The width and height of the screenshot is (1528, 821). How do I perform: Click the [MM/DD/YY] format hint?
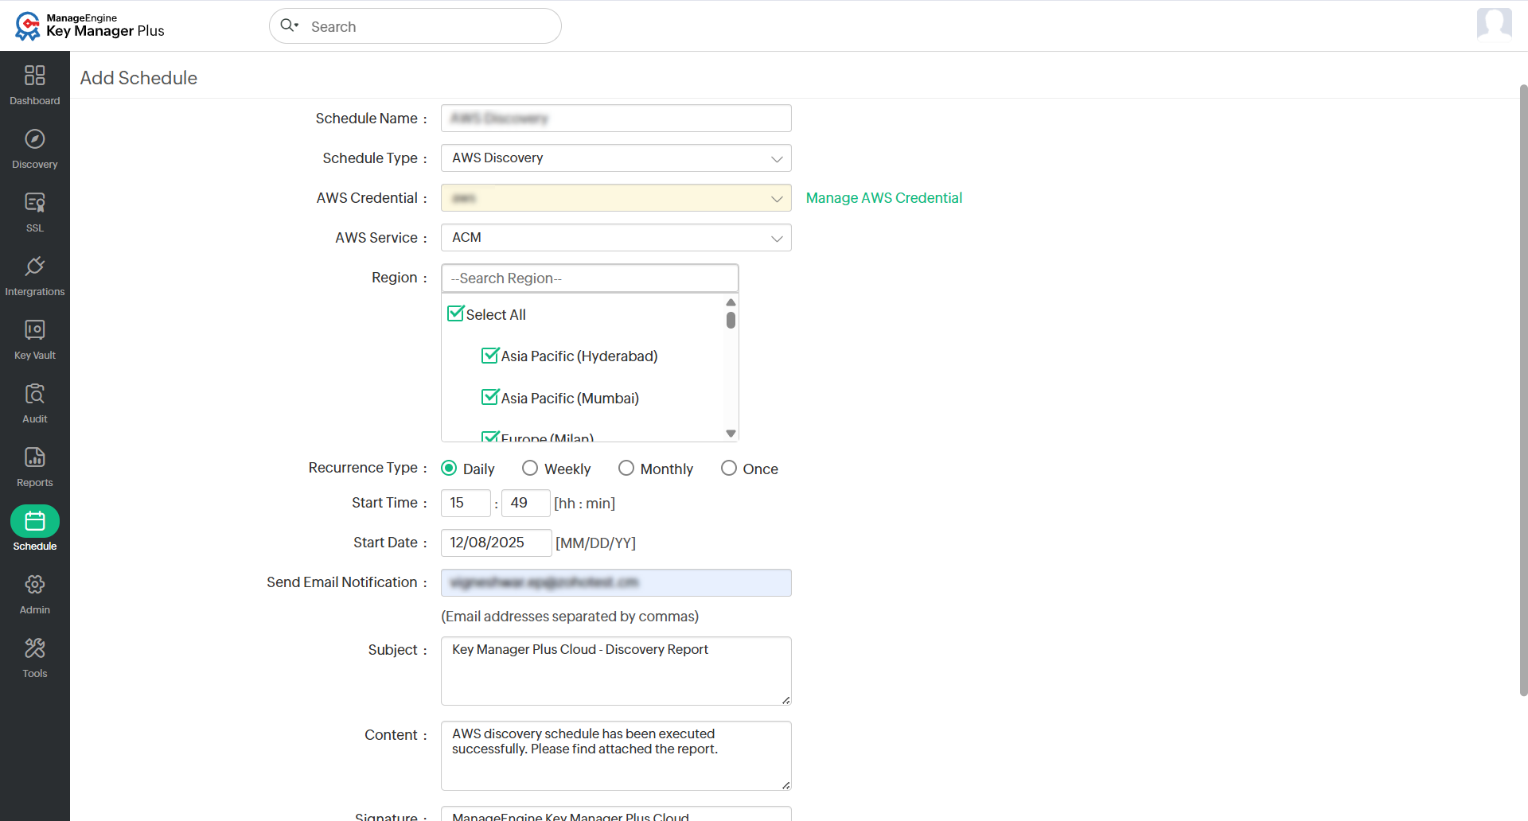595,543
